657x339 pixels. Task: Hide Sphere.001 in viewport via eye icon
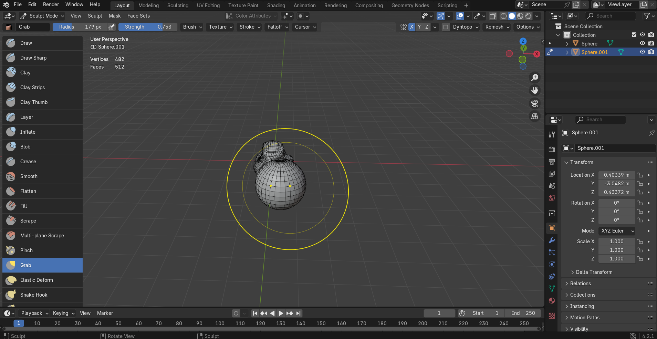point(643,52)
